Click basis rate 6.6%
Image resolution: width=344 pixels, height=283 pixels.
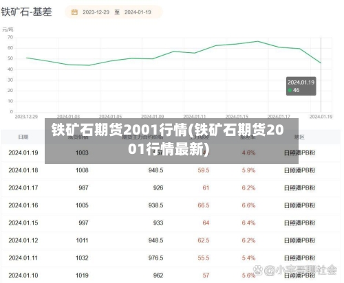click(248, 205)
